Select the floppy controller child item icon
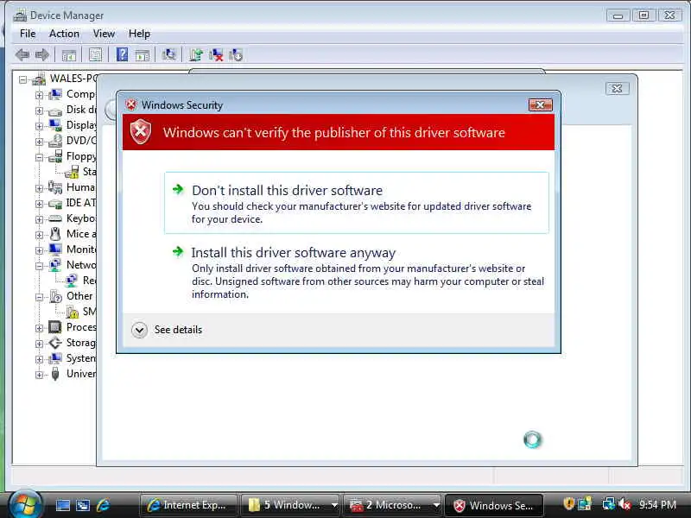Screen dimensions: 691x518 [73, 172]
